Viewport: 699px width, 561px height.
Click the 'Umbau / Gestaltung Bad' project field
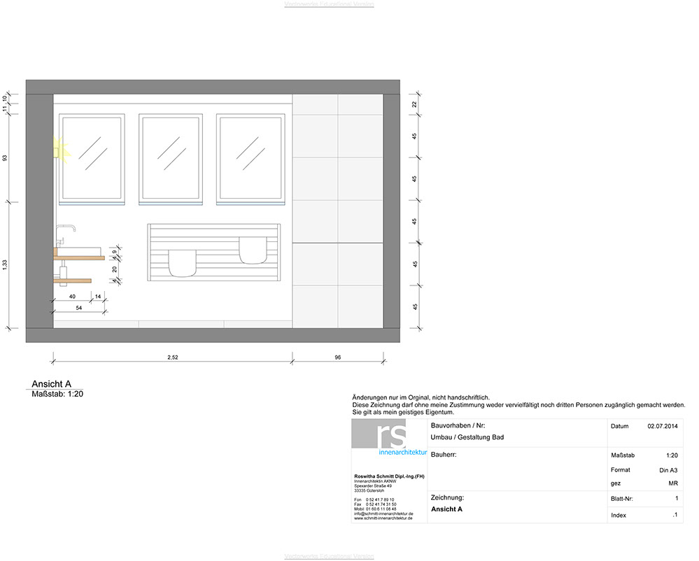(467, 437)
